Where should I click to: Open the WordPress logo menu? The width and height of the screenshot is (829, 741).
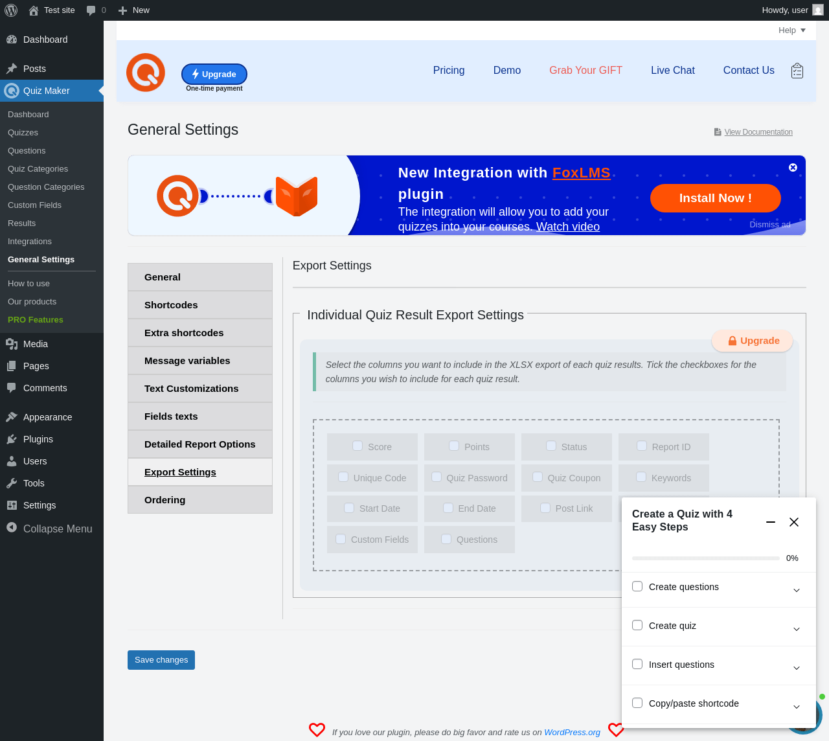pyautogui.click(x=11, y=10)
